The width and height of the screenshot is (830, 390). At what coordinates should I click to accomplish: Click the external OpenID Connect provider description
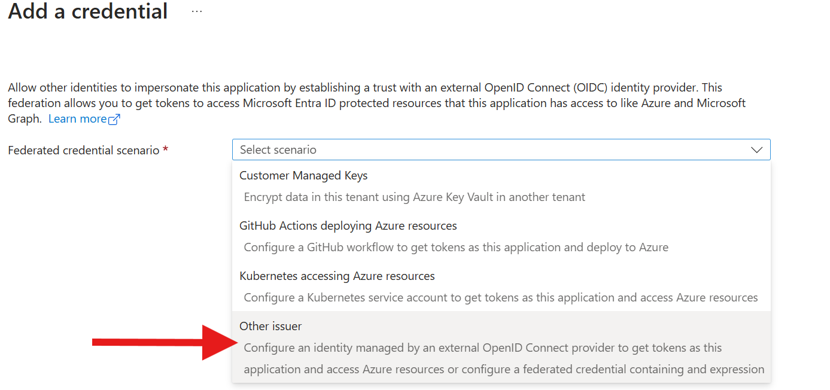pos(482,348)
